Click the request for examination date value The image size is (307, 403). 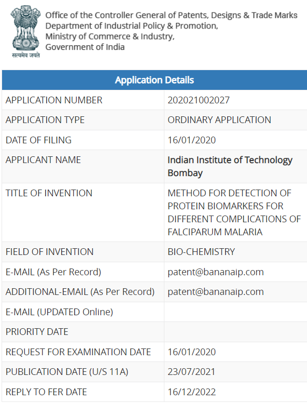point(191,352)
